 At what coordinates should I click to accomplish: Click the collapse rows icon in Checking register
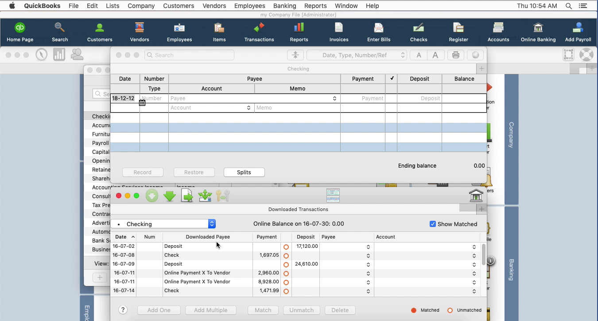coord(295,55)
